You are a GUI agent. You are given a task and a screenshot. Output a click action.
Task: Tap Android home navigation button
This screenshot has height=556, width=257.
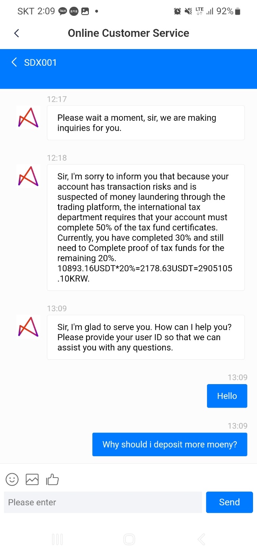coord(129,539)
